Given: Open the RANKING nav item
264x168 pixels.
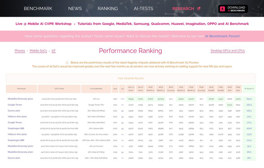Looking at the screenshot, I should [108, 9].
